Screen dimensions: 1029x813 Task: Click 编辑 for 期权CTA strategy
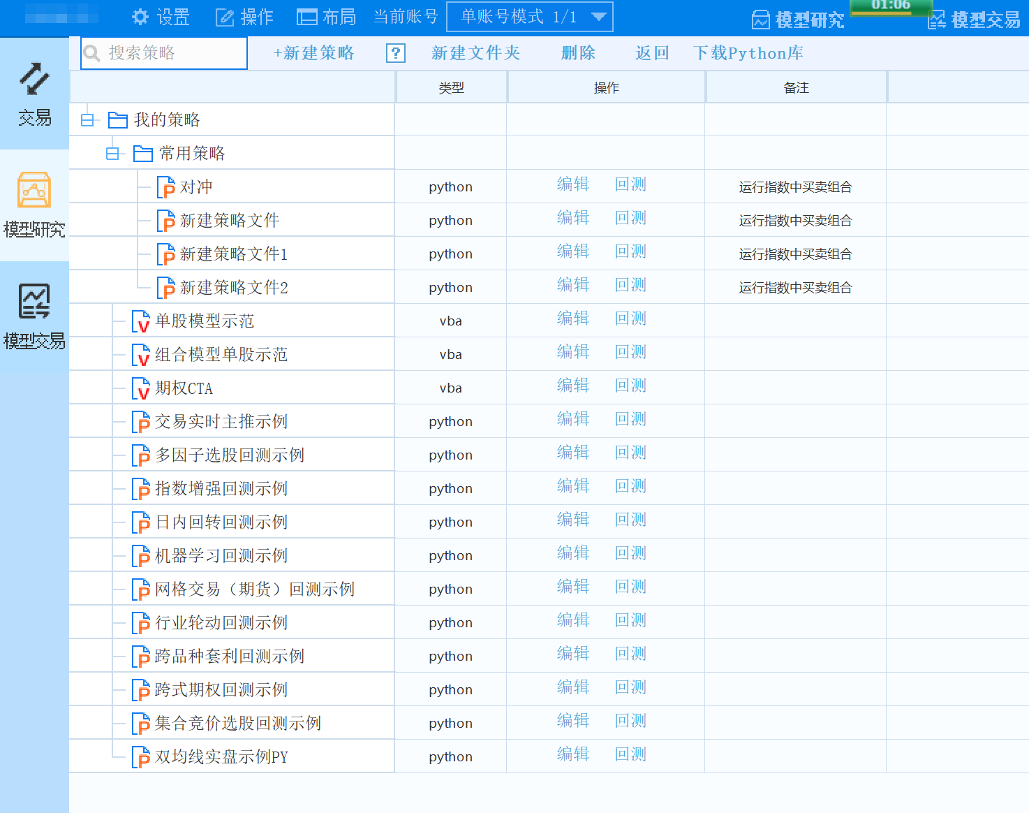click(x=572, y=386)
